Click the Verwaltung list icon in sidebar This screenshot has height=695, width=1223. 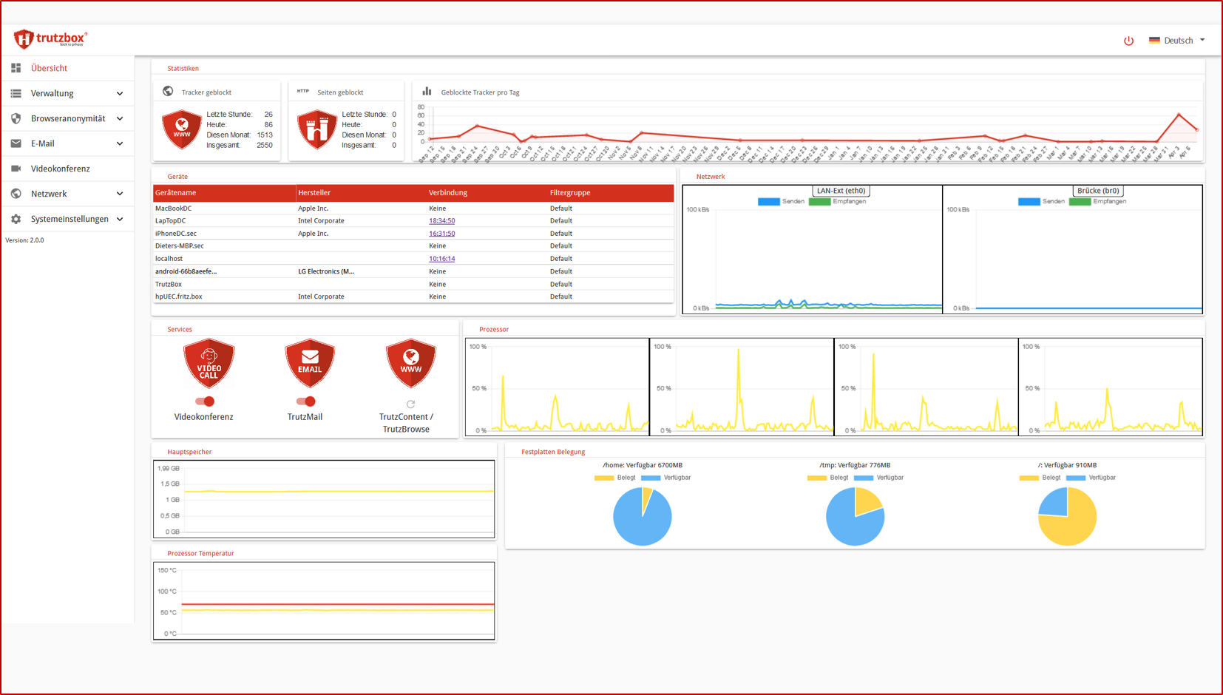16,93
